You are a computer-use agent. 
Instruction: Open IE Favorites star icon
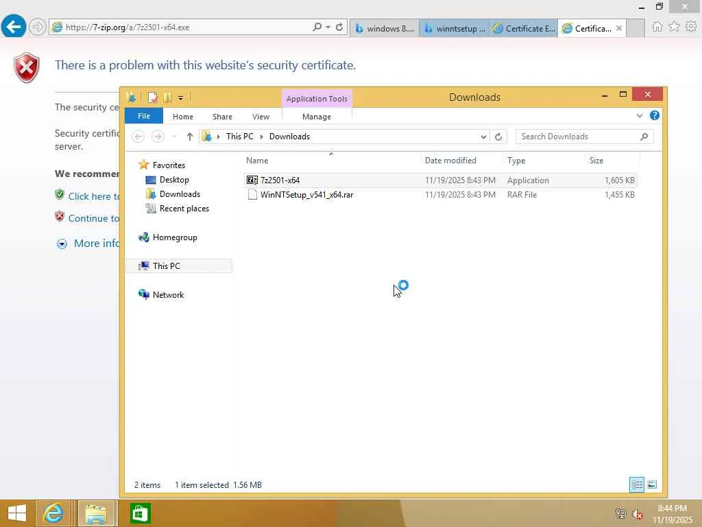click(674, 27)
